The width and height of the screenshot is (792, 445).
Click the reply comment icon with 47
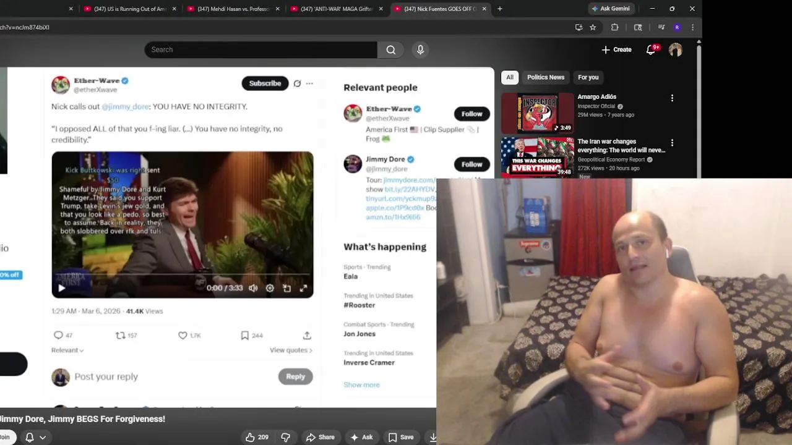tap(58, 335)
